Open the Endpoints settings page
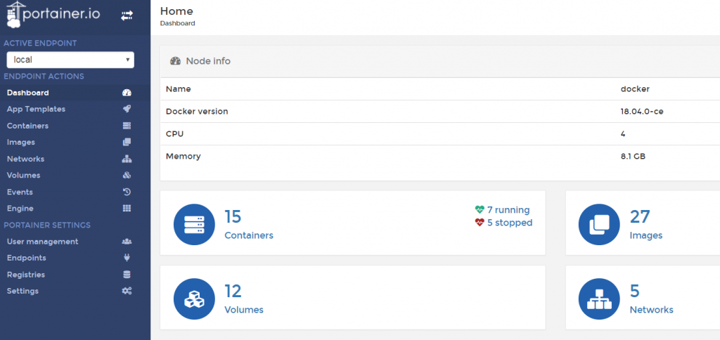The height and width of the screenshot is (340, 720). point(70,258)
